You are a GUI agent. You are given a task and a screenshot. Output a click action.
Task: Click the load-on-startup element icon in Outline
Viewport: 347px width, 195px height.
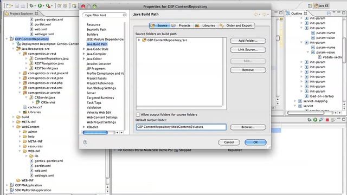pos(306,96)
